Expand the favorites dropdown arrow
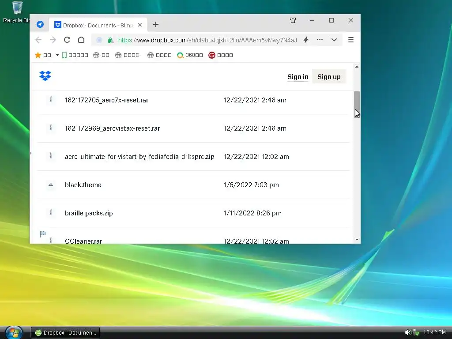The width and height of the screenshot is (452, 339). point(57,55)
